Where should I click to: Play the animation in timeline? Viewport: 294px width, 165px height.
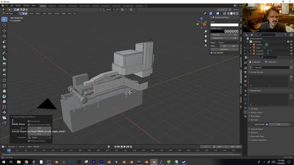124,147
